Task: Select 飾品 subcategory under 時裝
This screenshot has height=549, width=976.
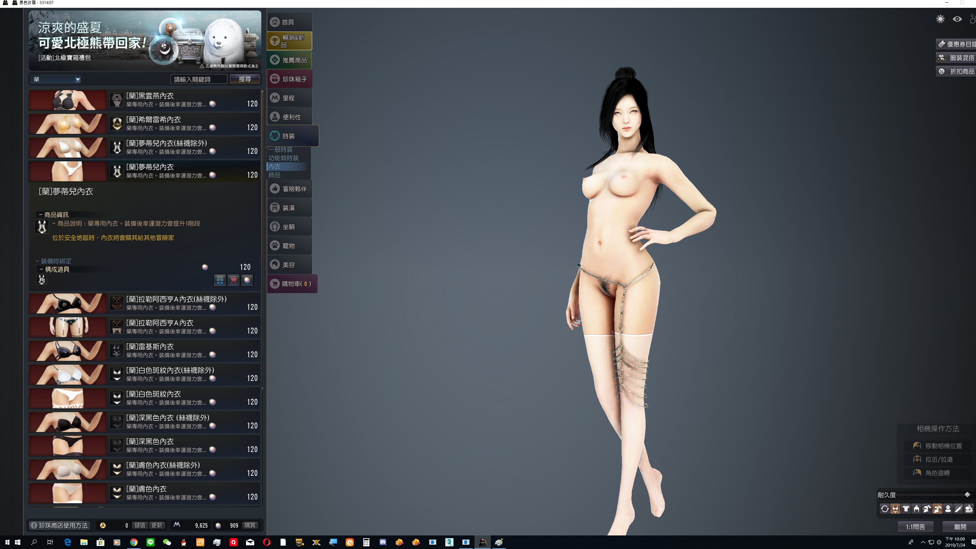Action: [x=275, y=175]
